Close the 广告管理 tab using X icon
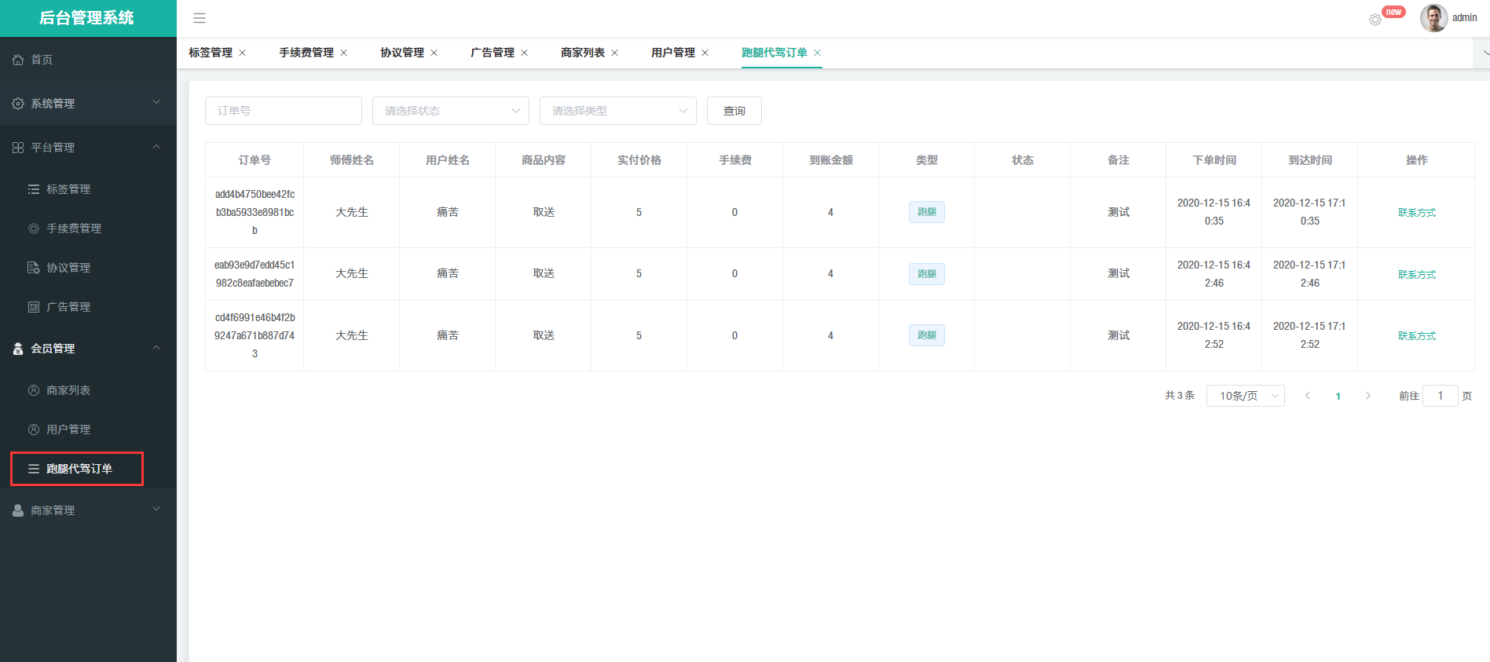The height and width of the screenshot is (662, 1490). pyautogui.click(x=525, y=53)
